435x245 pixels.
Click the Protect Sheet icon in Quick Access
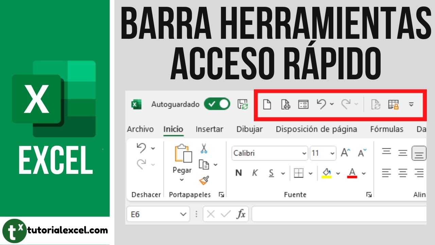coord(394,104)
